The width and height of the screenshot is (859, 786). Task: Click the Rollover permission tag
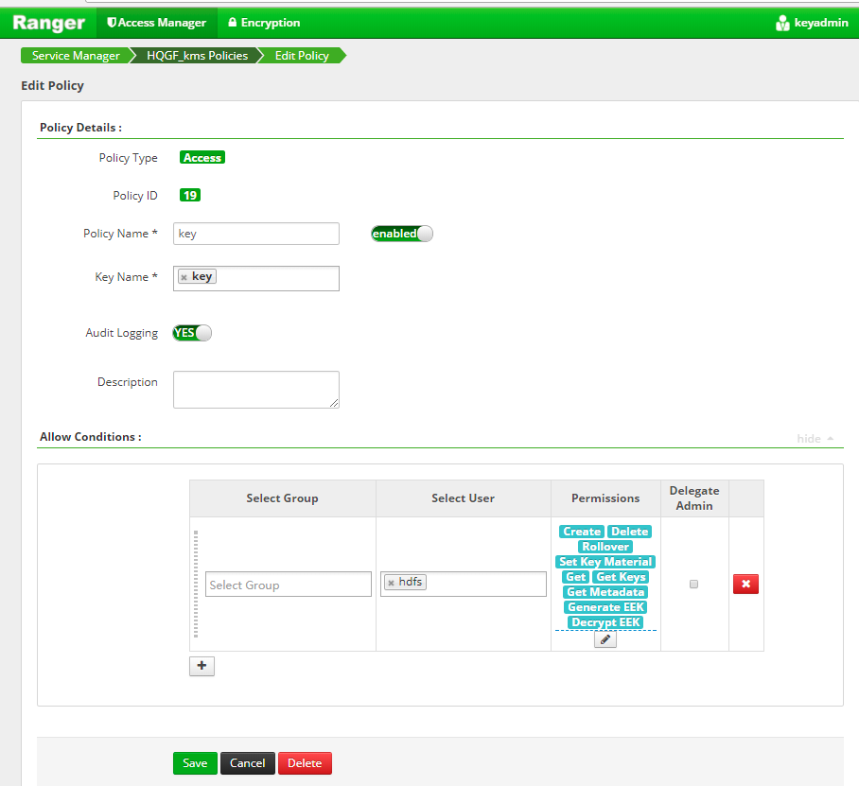[605, 547]
